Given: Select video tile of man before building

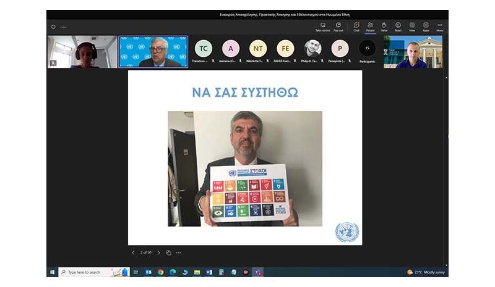Looking at the screenshot, I should [413, 52].
